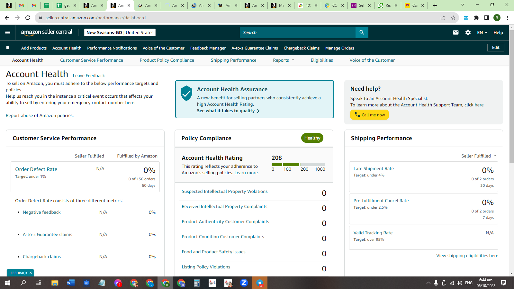Image resolution: width=514 pixels, height=289 pixels.
Task: Open Windows taskbar search
Action: (23, 283)
